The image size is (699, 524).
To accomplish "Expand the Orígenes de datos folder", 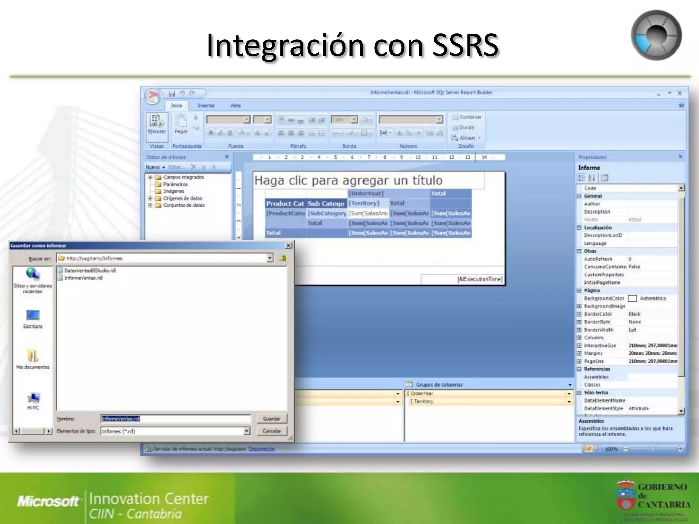I will (150, 198).
